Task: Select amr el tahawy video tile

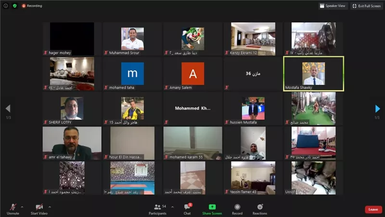Action: (x=72, y=143)
